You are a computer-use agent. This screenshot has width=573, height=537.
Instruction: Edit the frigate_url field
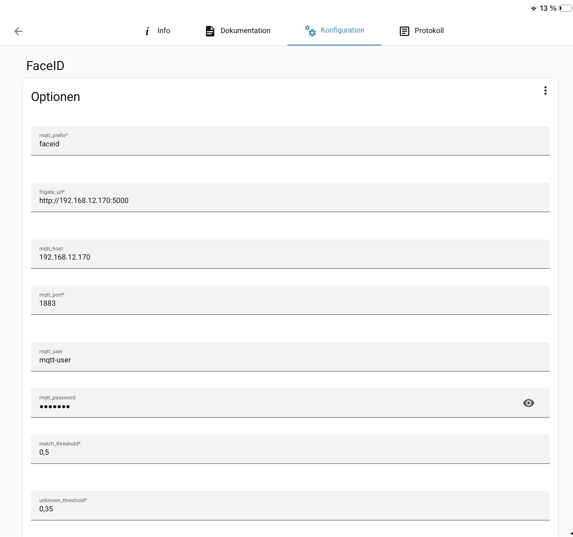click(x=290, y=197)
